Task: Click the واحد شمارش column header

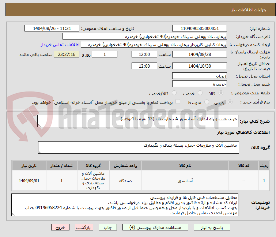Action: pyautogui.click(x=125, y=166)
